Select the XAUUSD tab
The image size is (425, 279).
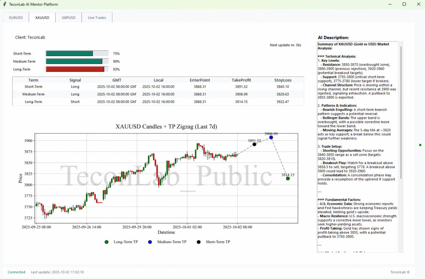[42, 18]
